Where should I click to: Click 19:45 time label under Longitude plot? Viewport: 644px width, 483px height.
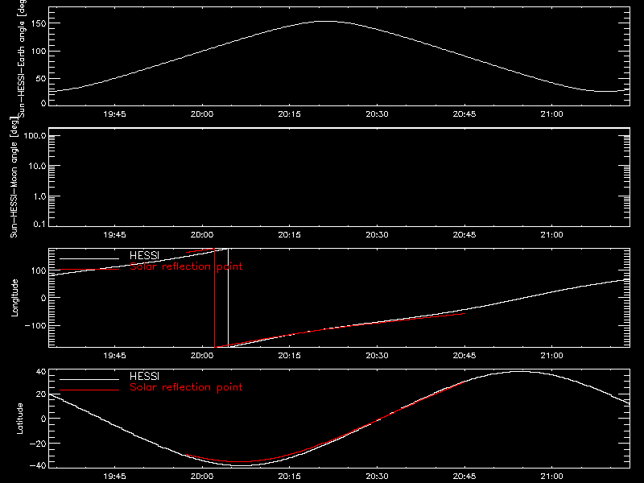point(114,355)
